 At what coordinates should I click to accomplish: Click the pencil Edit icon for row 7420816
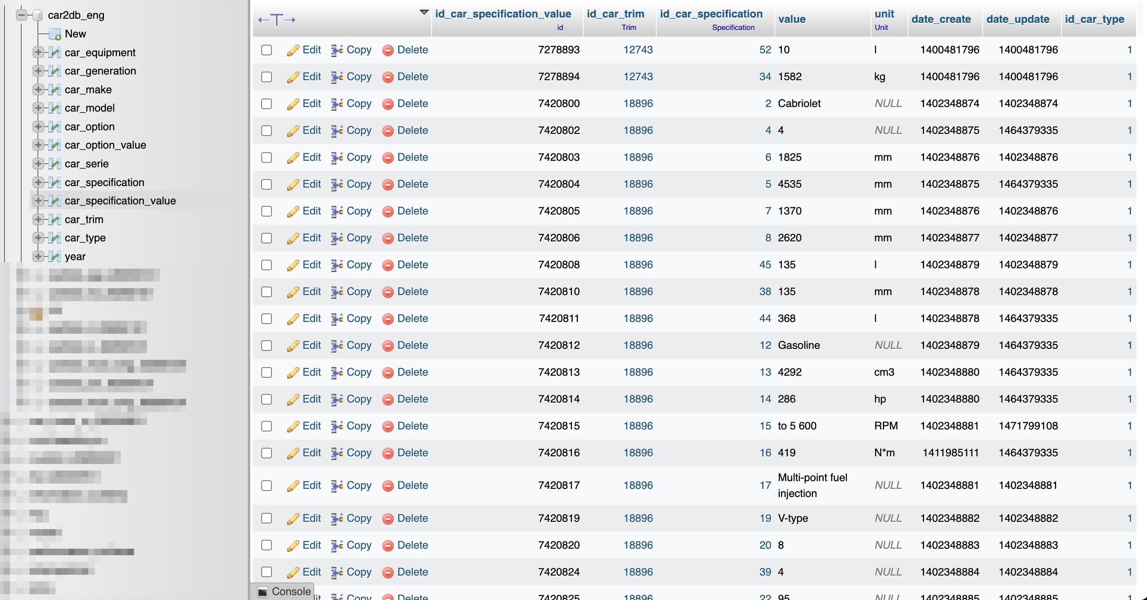point(293,453)
